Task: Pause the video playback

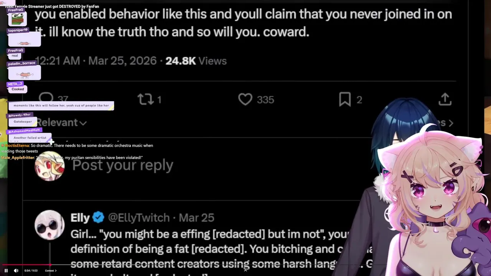Action: (x=6, y=271)
